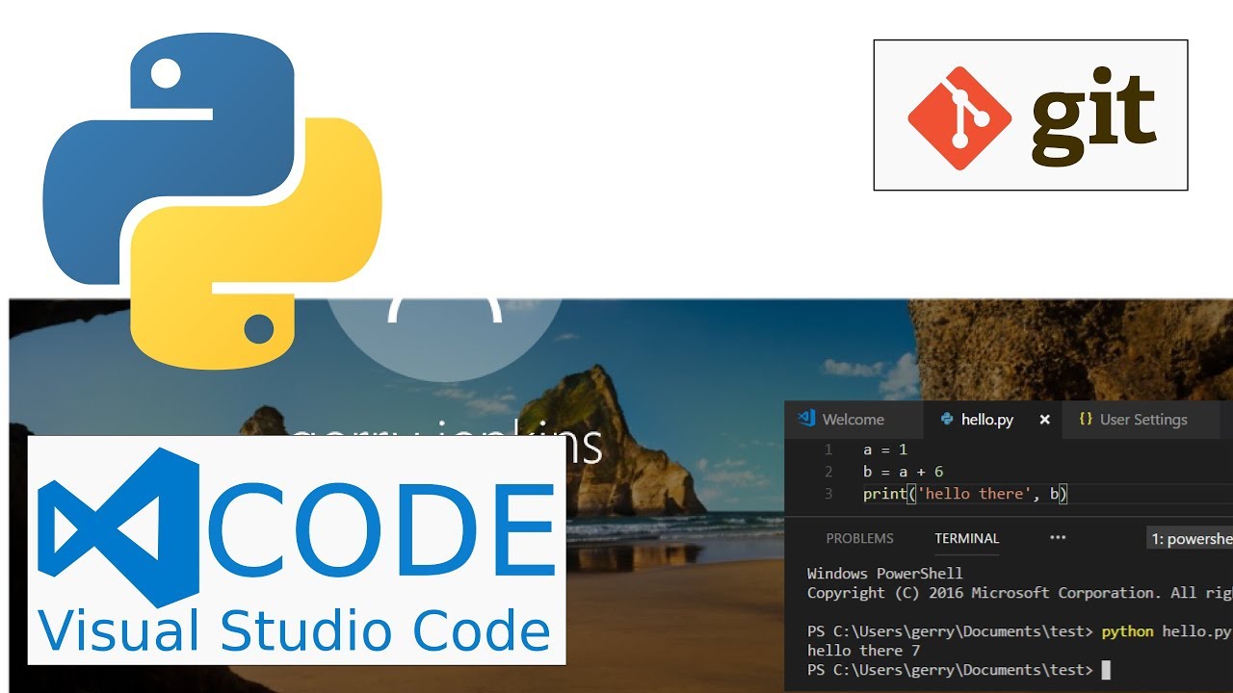
Task: Click code line 'b = a + 6'
Action: tap(903, 472)
